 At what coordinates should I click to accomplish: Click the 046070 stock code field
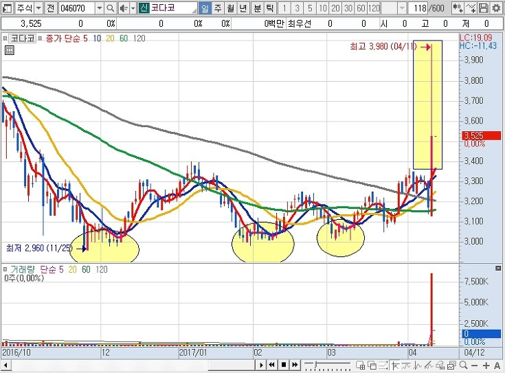coord(77,8)
